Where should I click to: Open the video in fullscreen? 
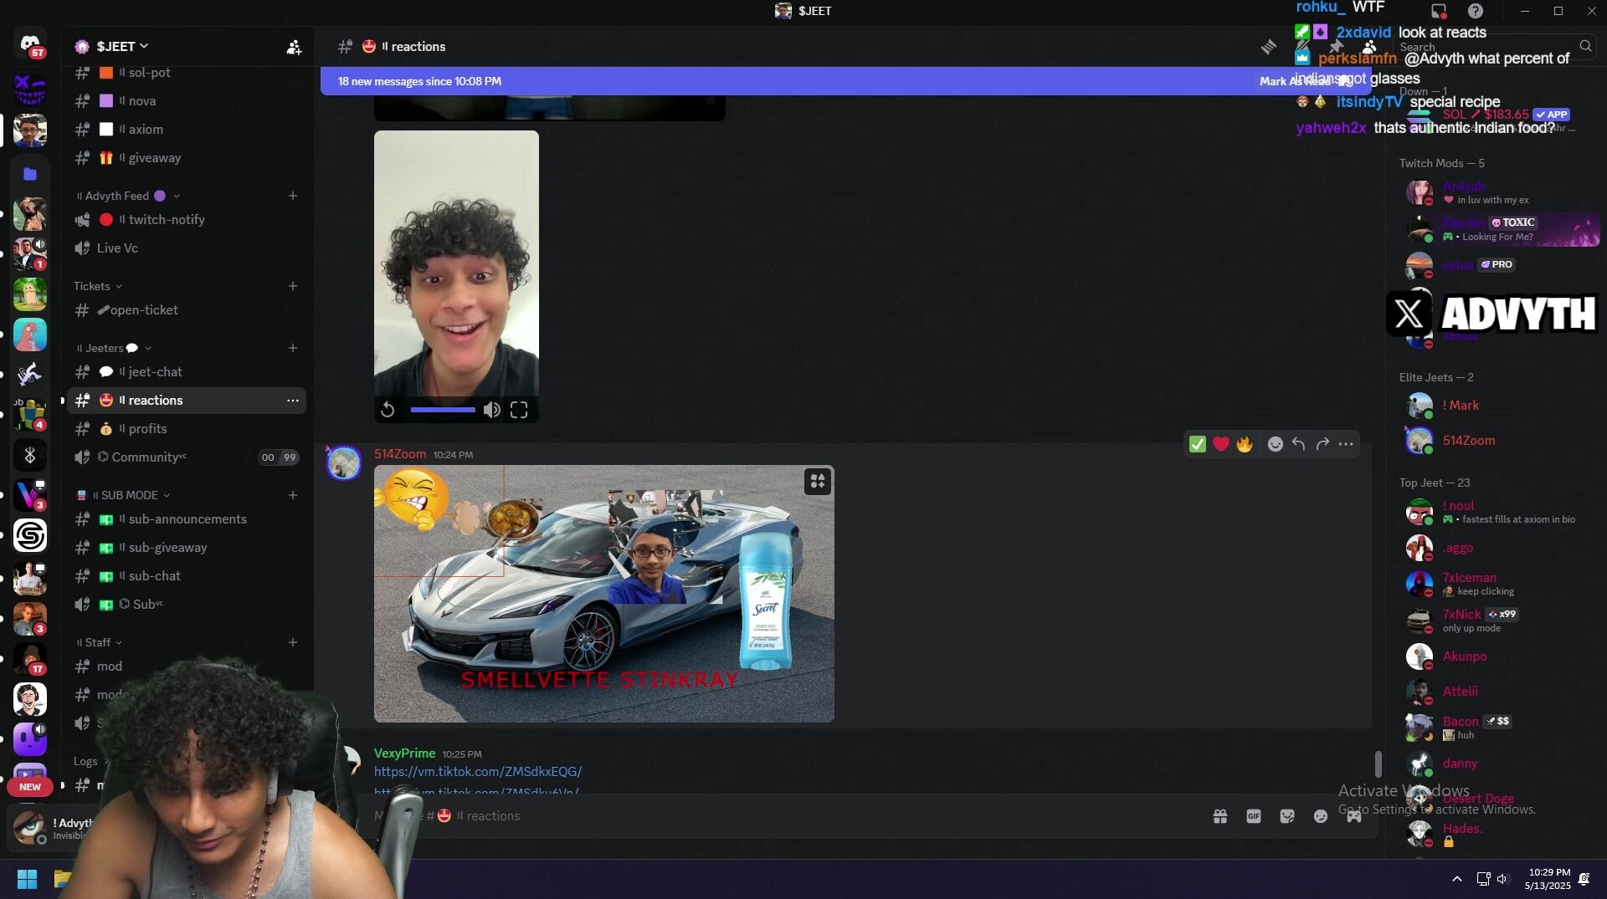pos(519,410)
